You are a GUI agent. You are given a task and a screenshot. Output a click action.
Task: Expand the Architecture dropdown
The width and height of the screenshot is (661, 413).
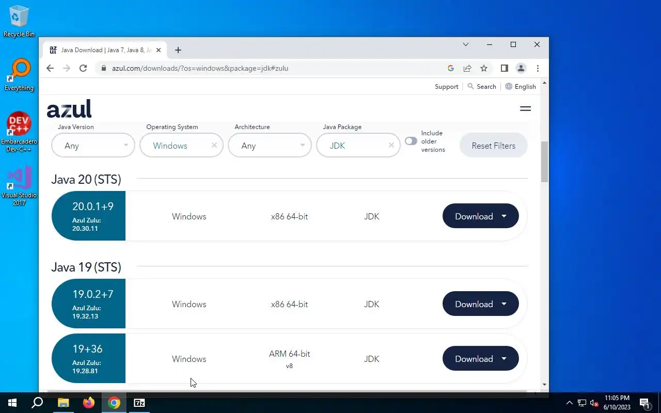270,146
